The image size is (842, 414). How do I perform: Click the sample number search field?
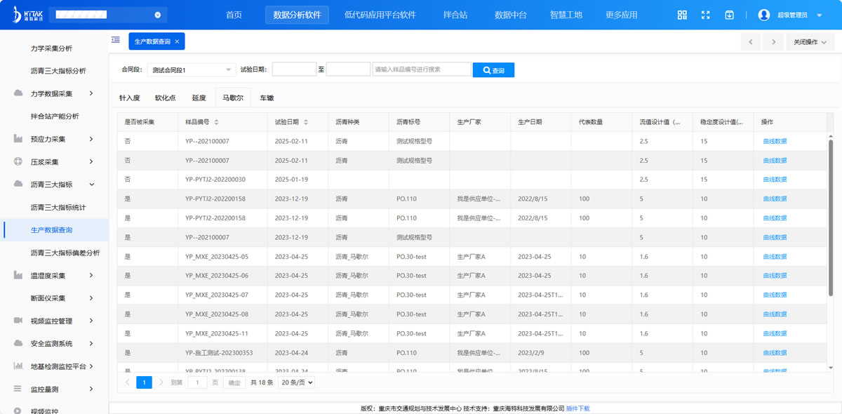coord(421,69)
